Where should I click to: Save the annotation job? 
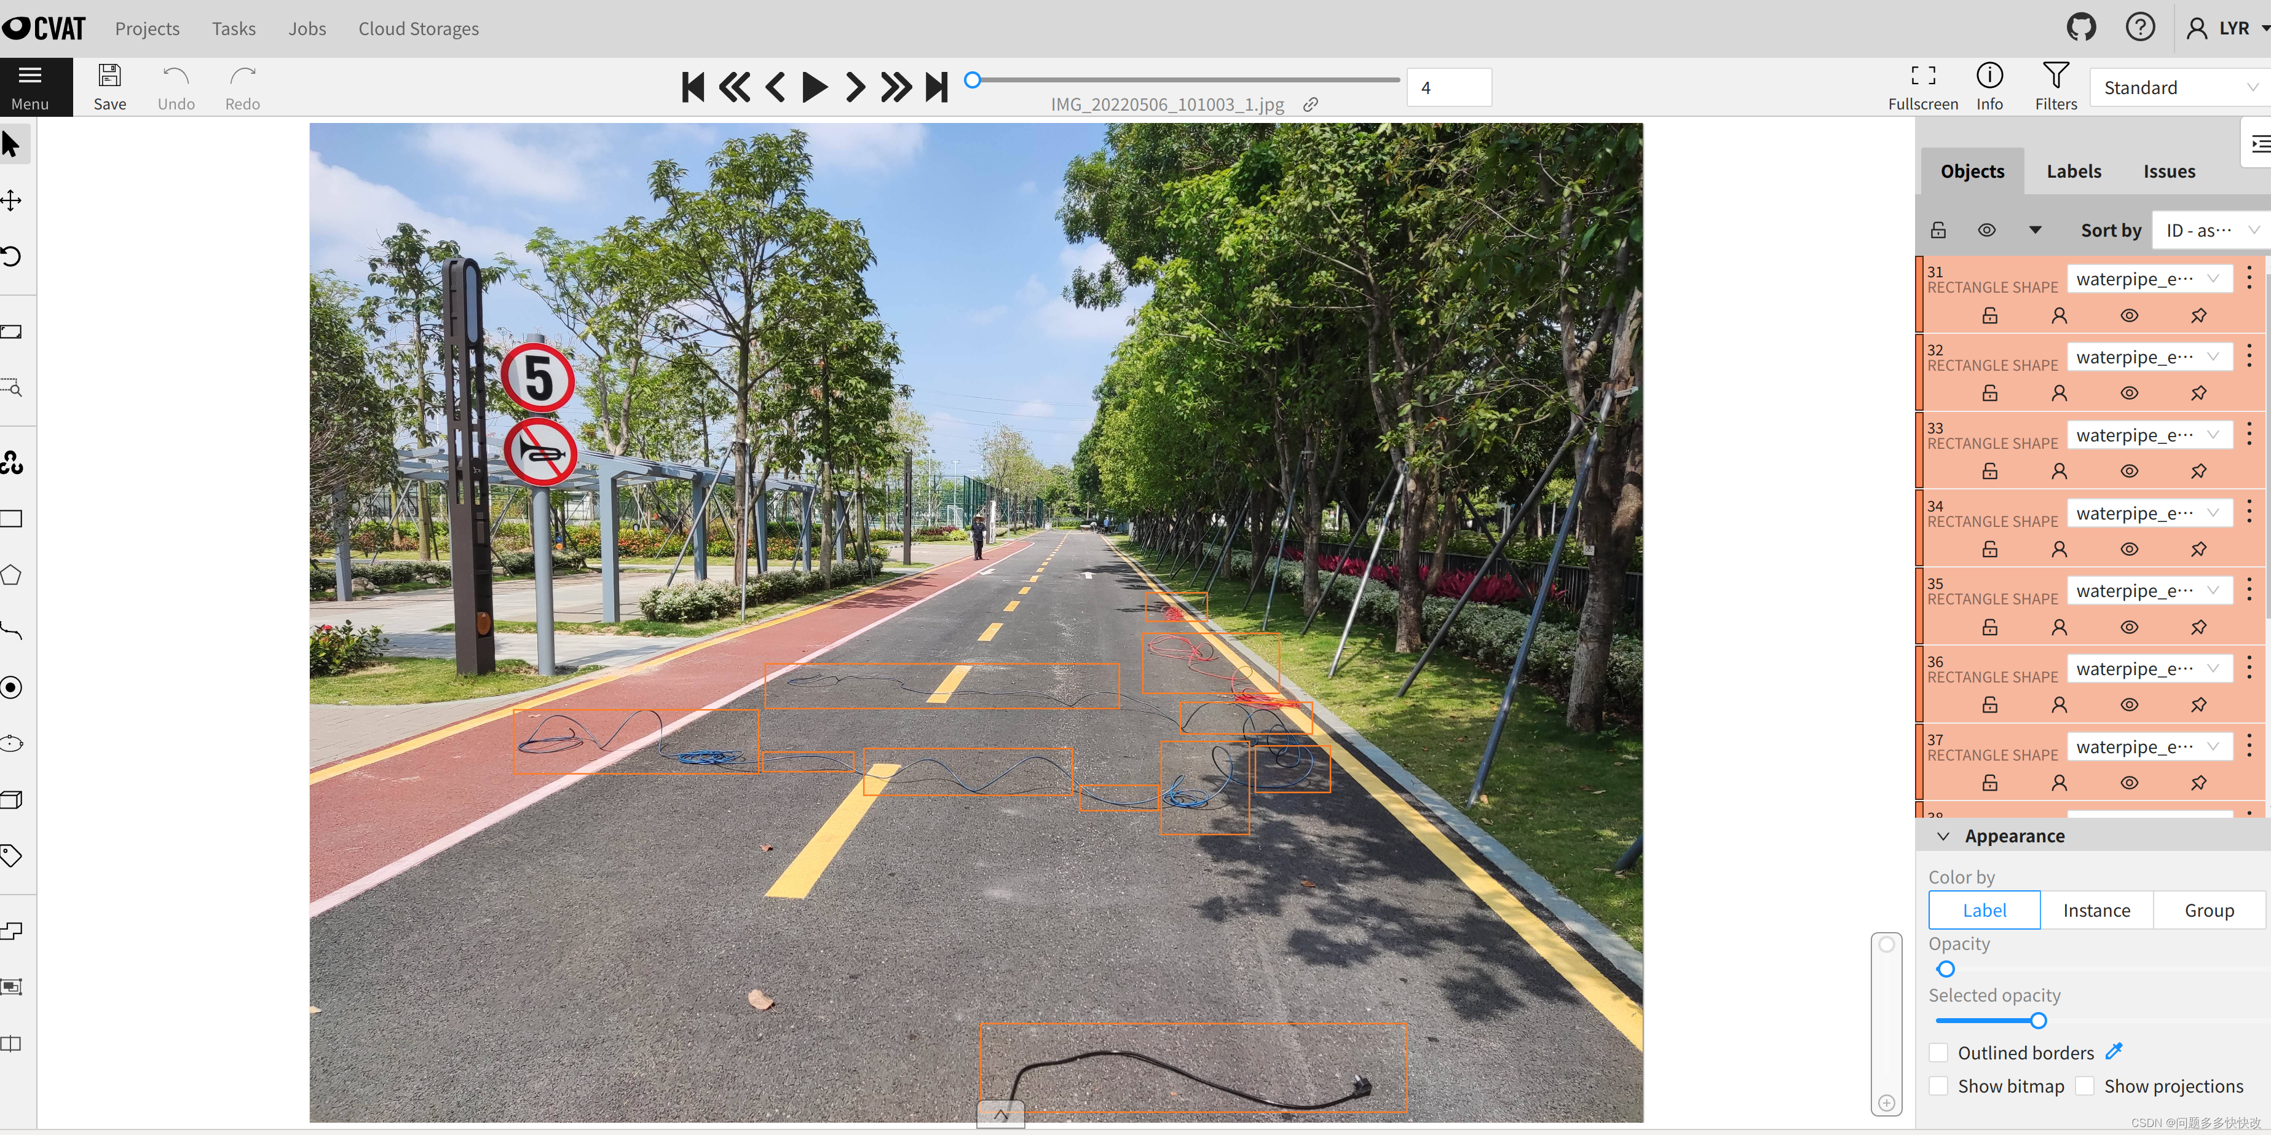109,87
